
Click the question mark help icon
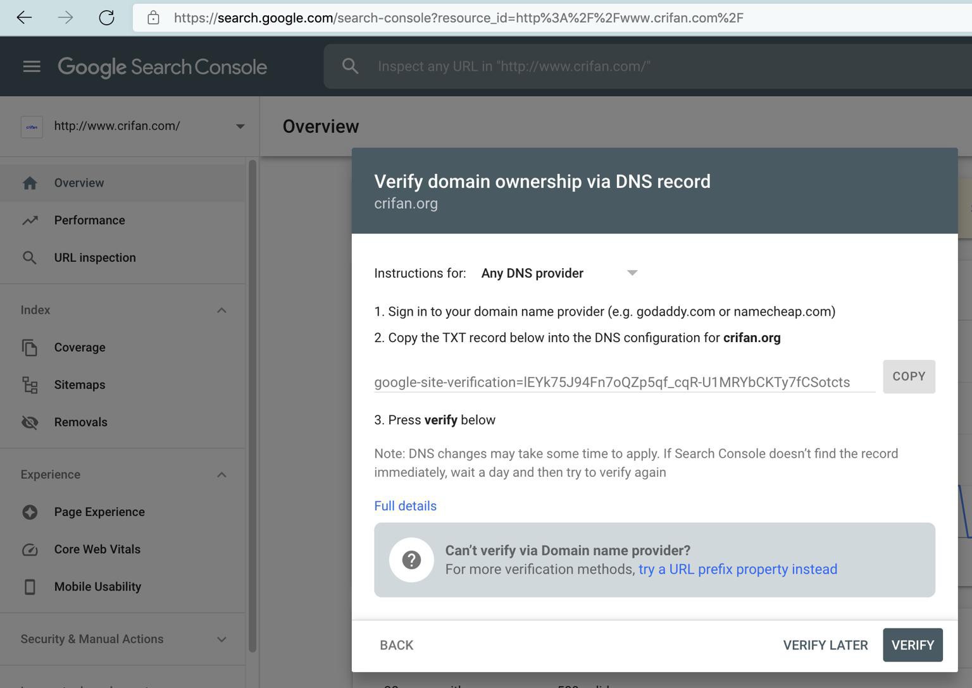point(411,560)
